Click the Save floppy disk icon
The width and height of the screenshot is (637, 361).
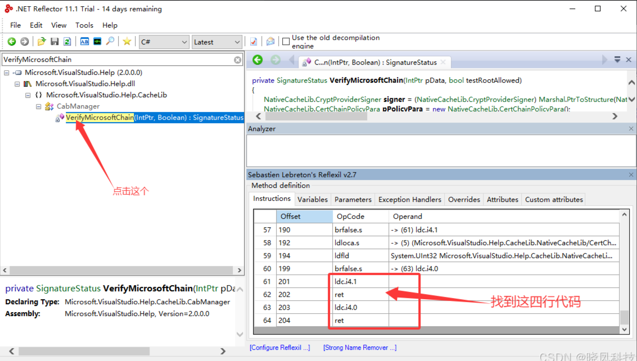(x=55, y=42)
